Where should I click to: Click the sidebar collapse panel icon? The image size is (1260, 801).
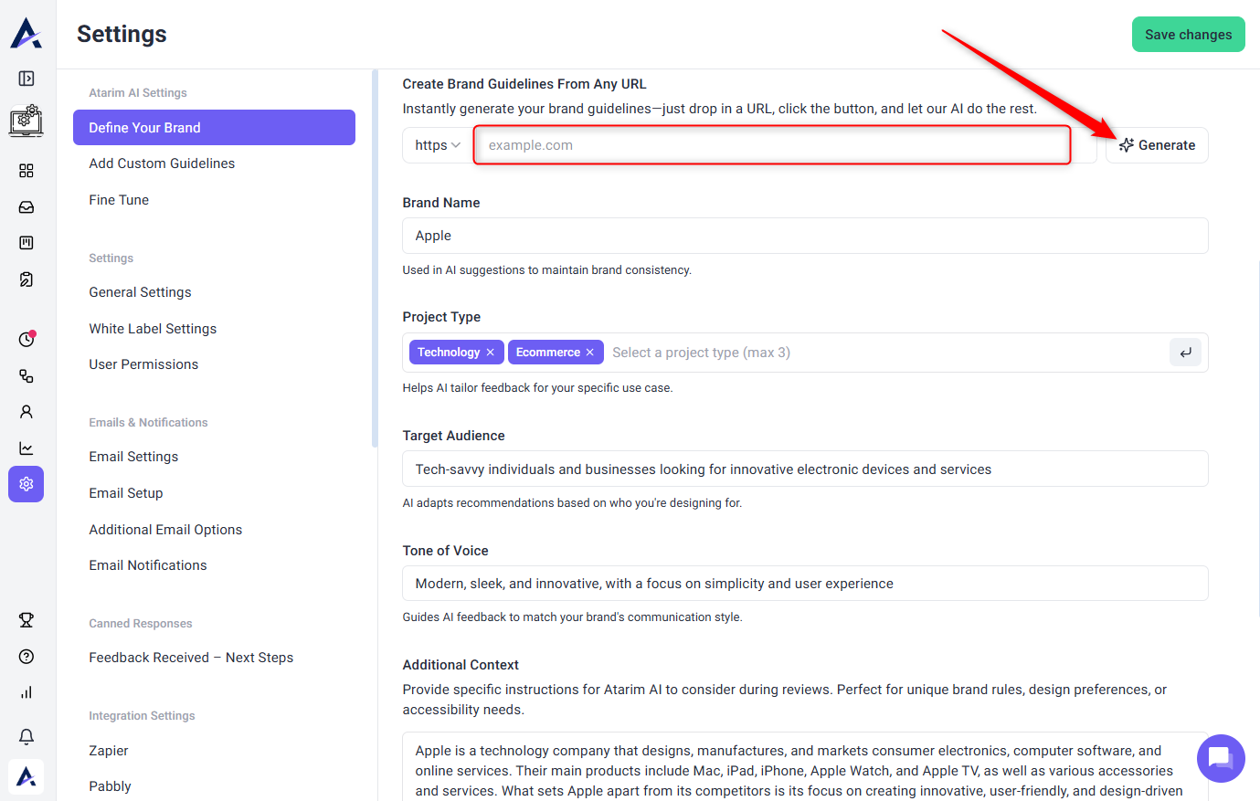26,79
